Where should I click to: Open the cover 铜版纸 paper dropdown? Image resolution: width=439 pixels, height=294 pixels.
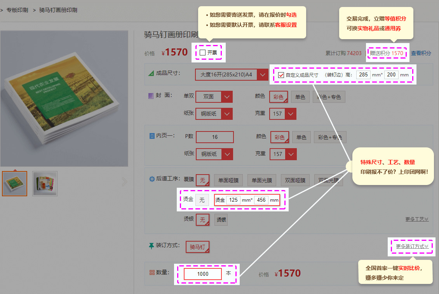(x=214, y=114)
